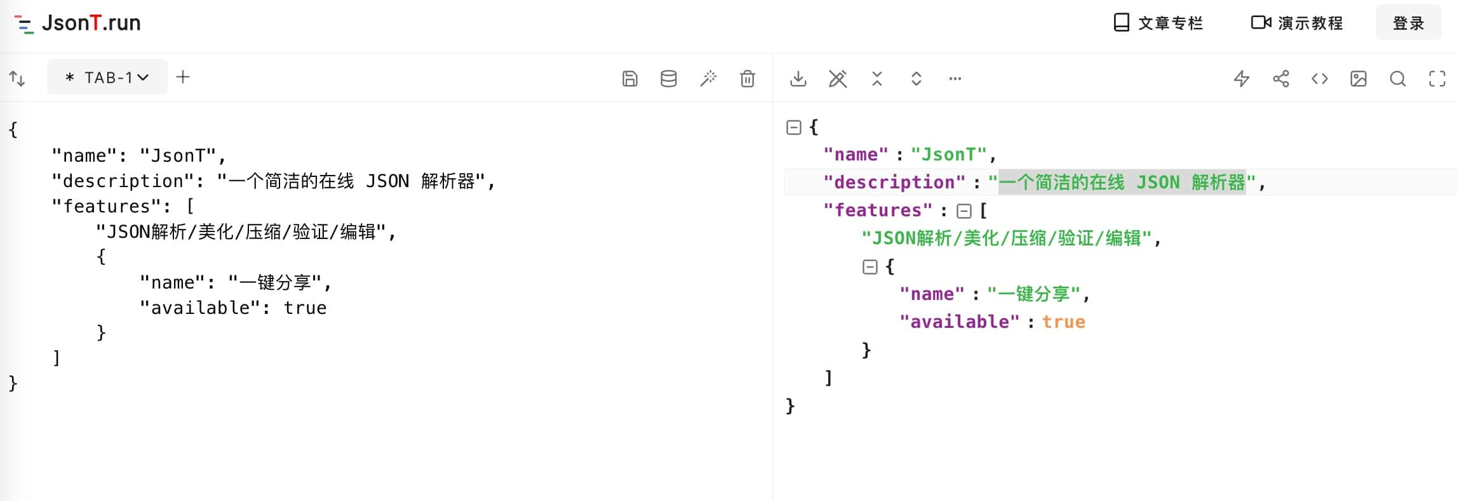Toggle fullscreen icon

[x=1437, y=79]
